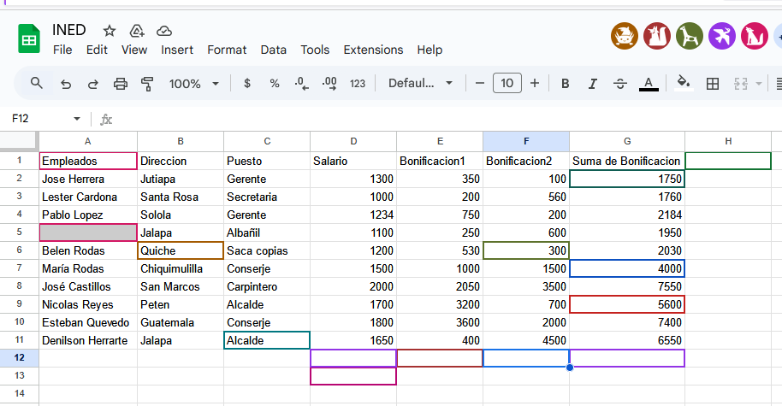The height and width of the screenshot is (406, 782).
Task: Select cell Suma de Bonificacion
Action: click(x=627, y=161)
